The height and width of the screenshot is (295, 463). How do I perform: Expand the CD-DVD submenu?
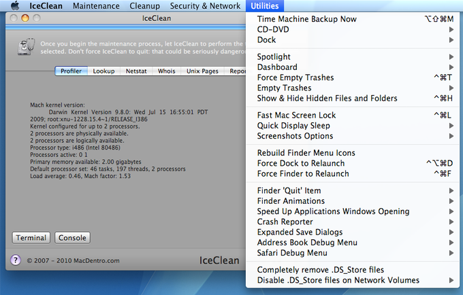pyautogui.click(x=353, y=29)
